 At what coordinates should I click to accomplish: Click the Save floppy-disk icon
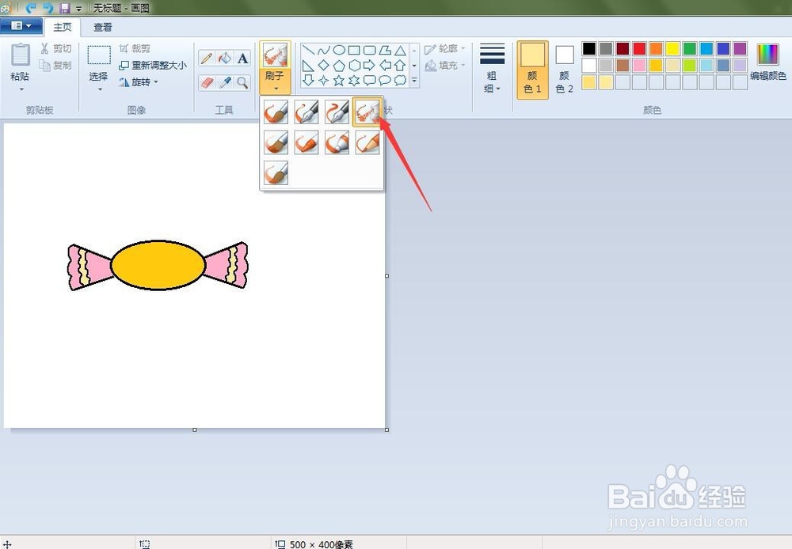(x=64, y=8)
